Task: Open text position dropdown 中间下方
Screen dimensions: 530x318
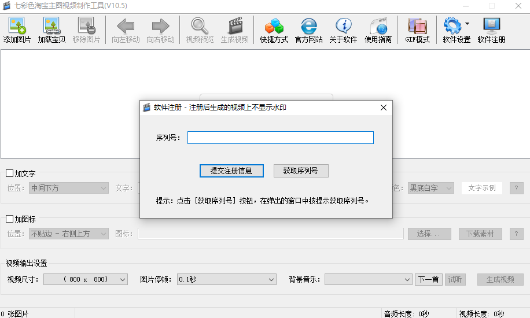Action: click(x=69, y=188)
